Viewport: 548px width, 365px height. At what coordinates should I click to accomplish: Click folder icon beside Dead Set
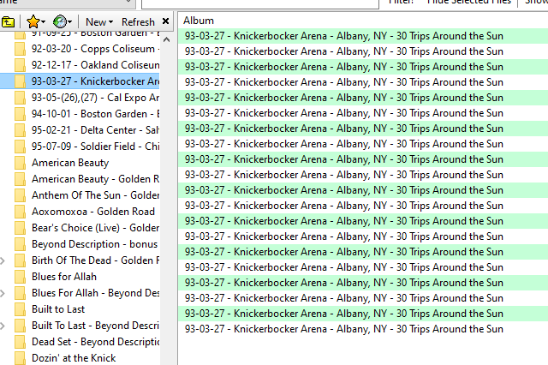click(20, 342)
